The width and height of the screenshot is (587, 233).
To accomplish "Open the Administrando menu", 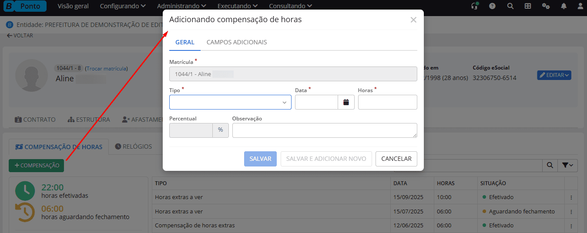I will (x=181, y=6).
